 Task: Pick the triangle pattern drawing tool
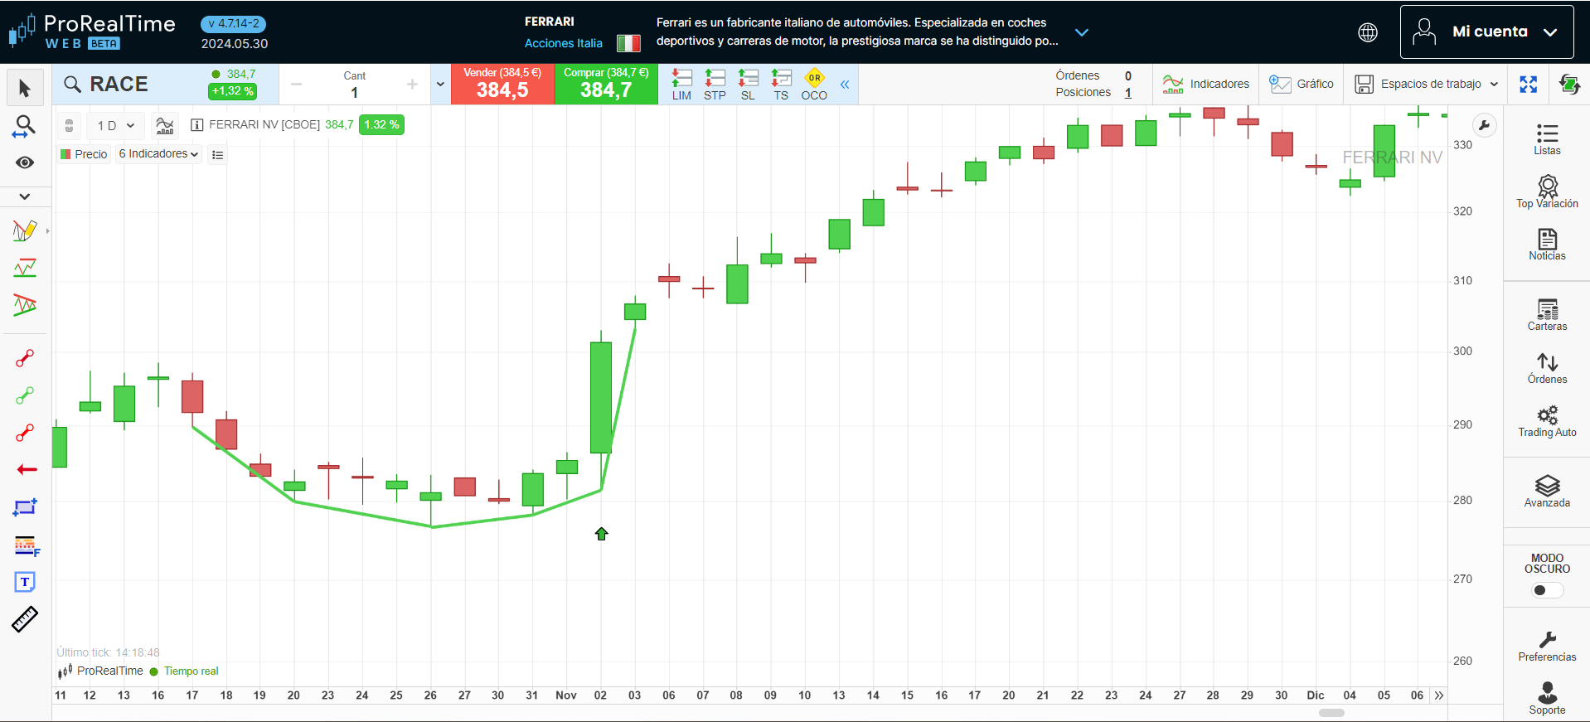pos(25,305)
